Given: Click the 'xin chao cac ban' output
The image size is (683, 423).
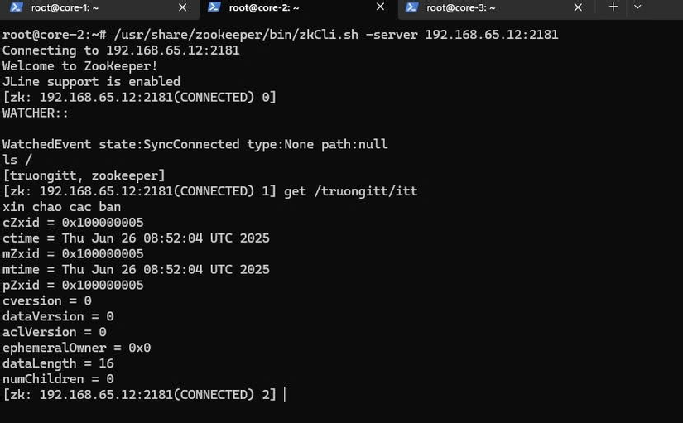Looking at the screenshot, I should pos(62,207).
